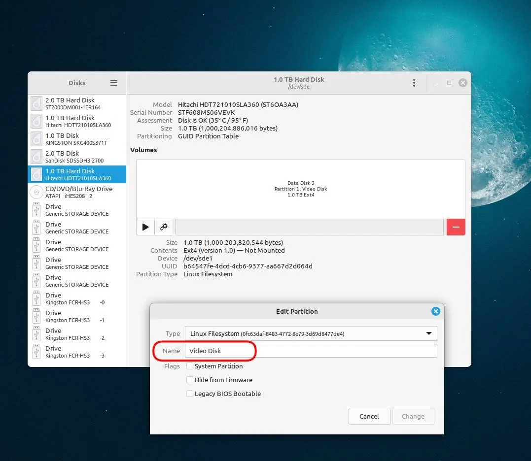The height and width of the screenshot is (461, 531).
Task: Check Hide from Firmware
Action: [190, 380]
